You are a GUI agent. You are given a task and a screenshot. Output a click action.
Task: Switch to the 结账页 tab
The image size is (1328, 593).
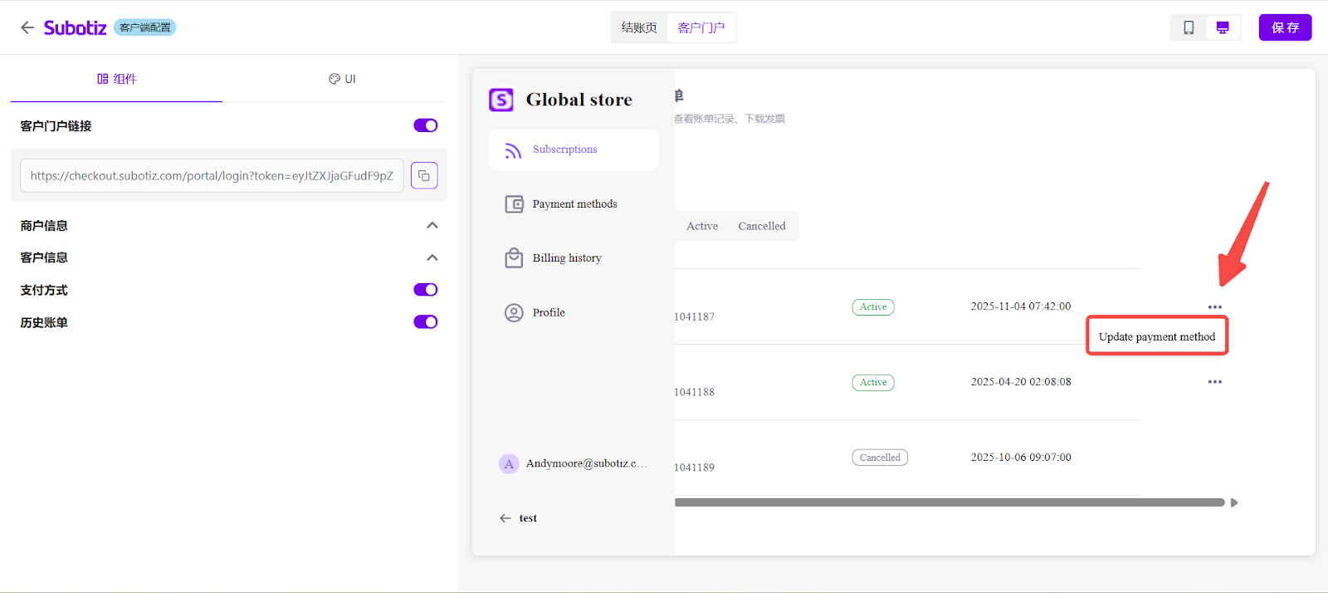pos(639,27)
